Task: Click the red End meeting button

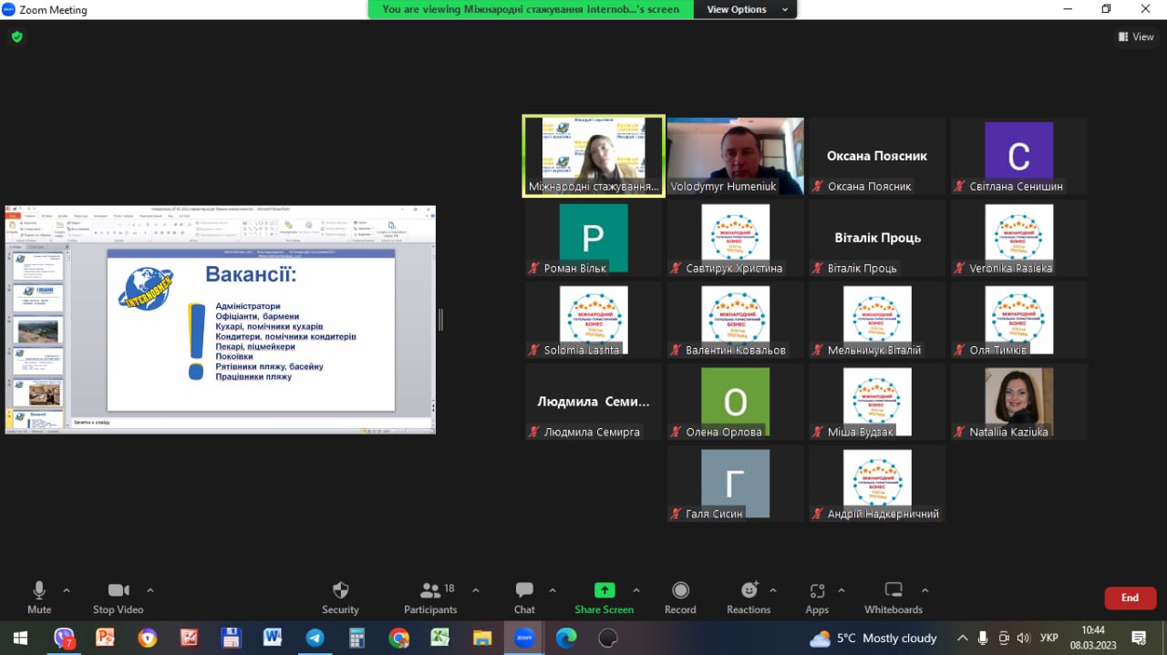Action: click(x=1130, y=598)
